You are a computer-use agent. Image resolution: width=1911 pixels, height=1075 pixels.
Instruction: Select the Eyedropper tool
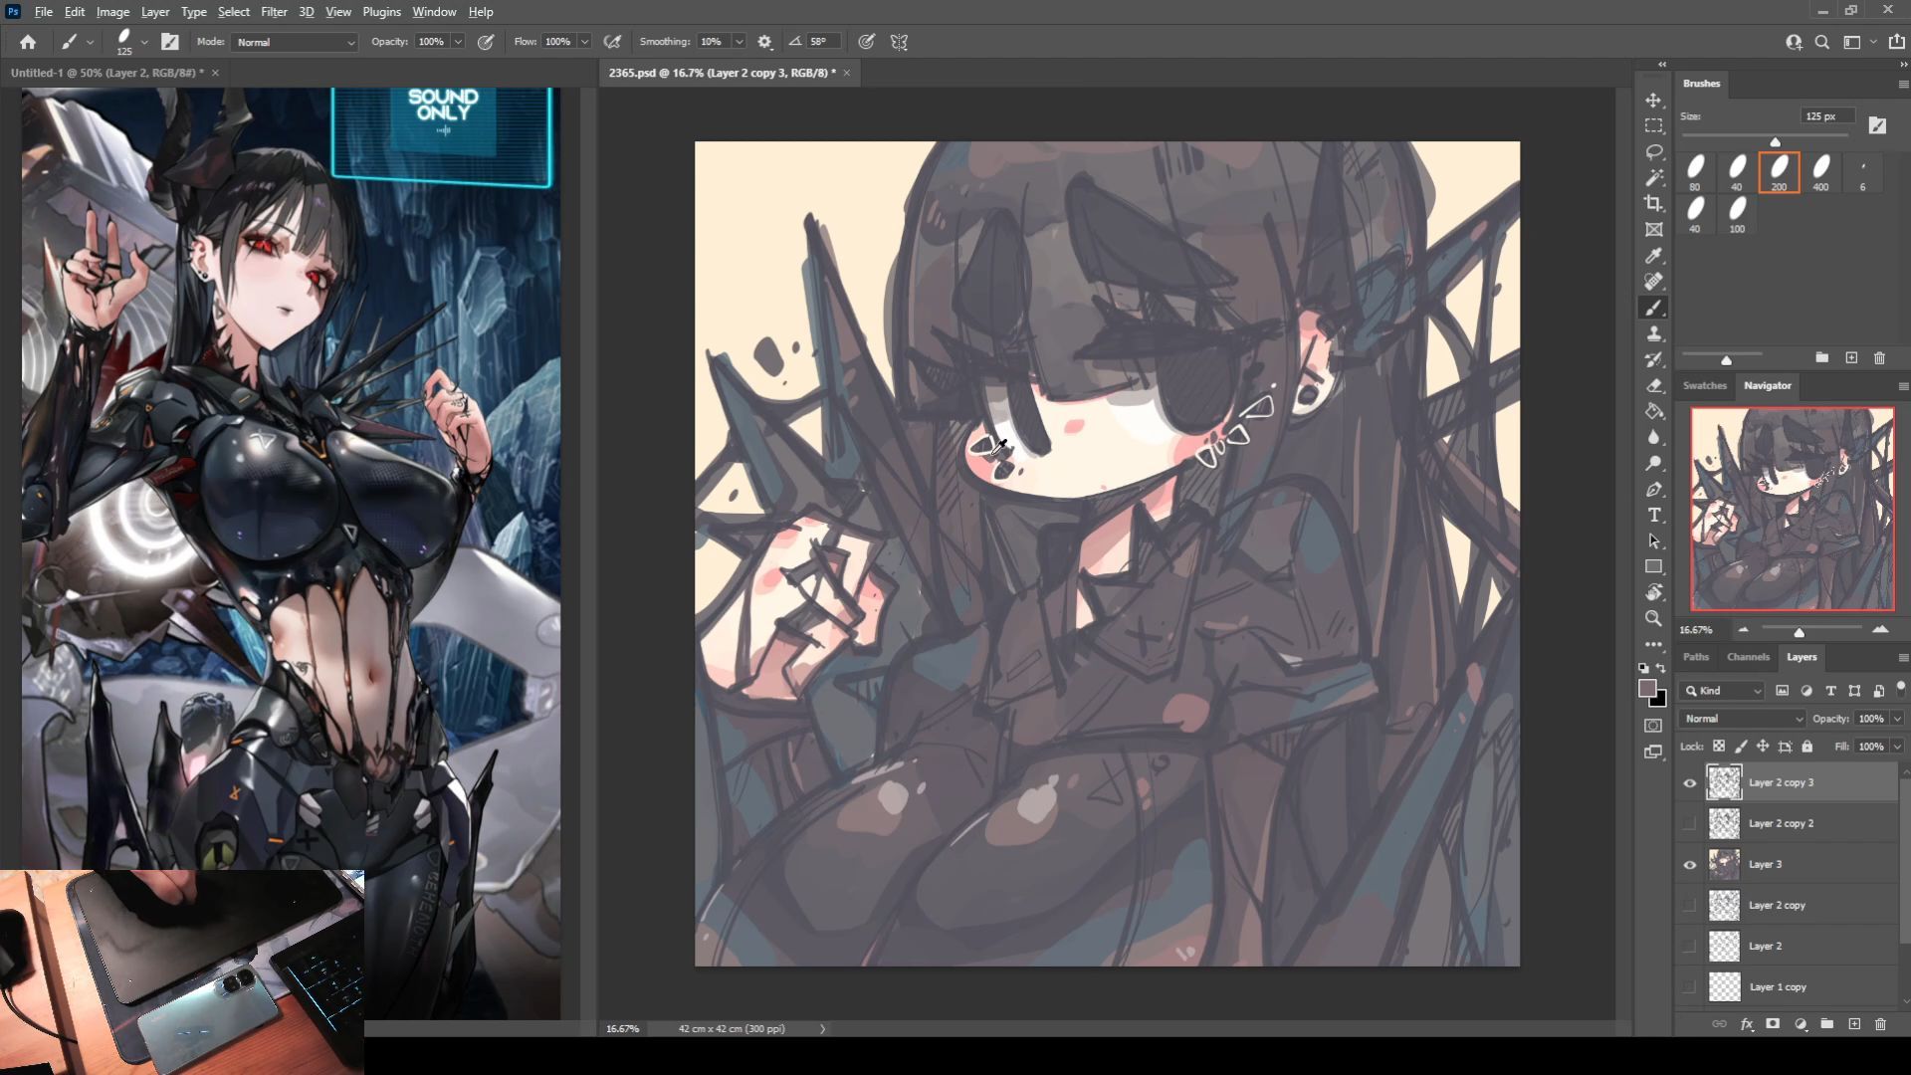coord(1653,256)
